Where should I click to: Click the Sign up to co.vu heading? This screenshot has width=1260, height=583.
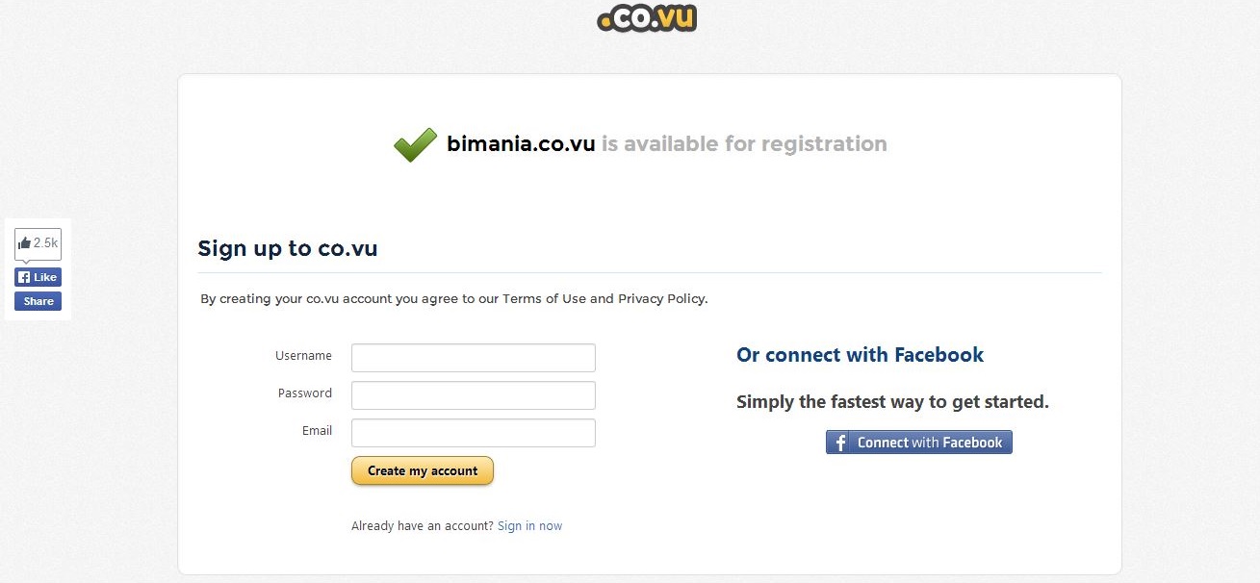(x=288, y=248)
